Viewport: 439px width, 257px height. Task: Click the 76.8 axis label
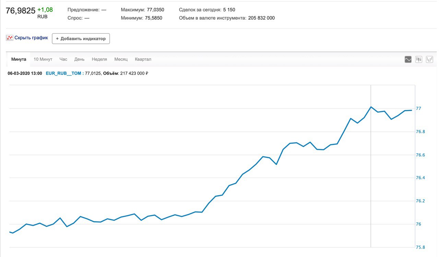tap(420, 132)
